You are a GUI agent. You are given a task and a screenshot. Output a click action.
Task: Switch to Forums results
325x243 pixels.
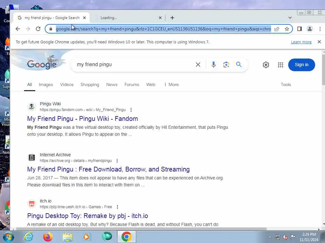pyautogui.click(x=132, y=84)
